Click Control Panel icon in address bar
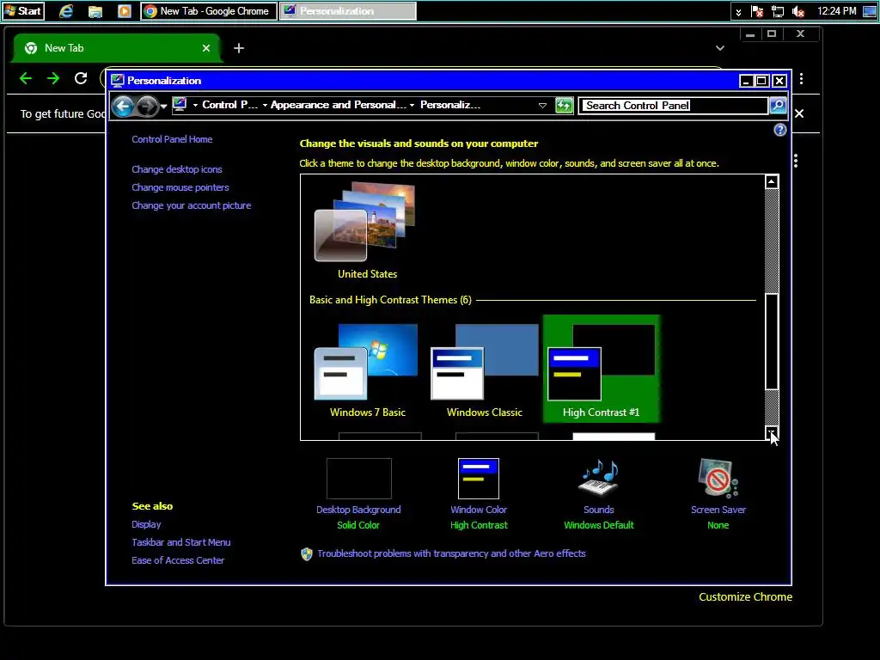 point(180,104)
